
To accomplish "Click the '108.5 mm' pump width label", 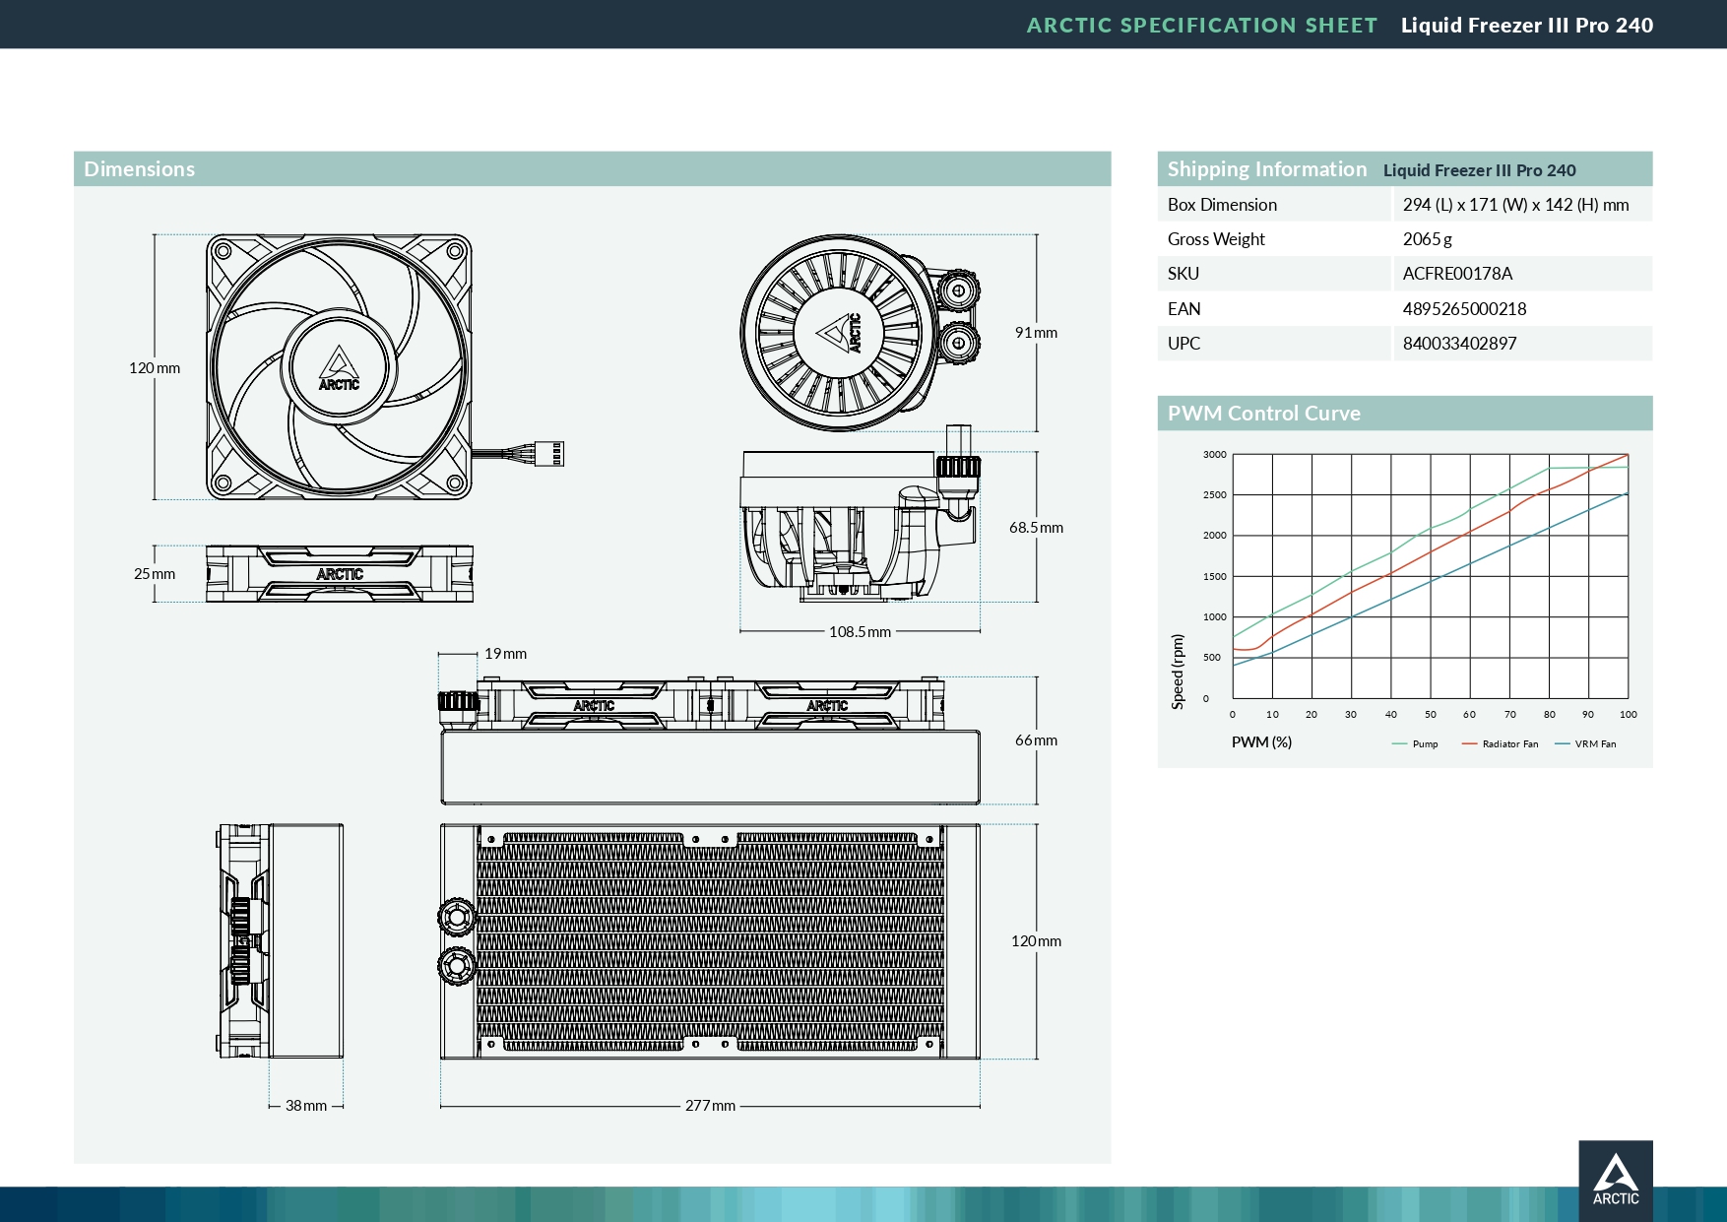I will tap(860, 632).
